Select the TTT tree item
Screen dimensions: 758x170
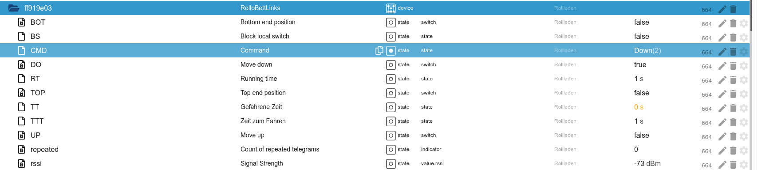[37, 121]
